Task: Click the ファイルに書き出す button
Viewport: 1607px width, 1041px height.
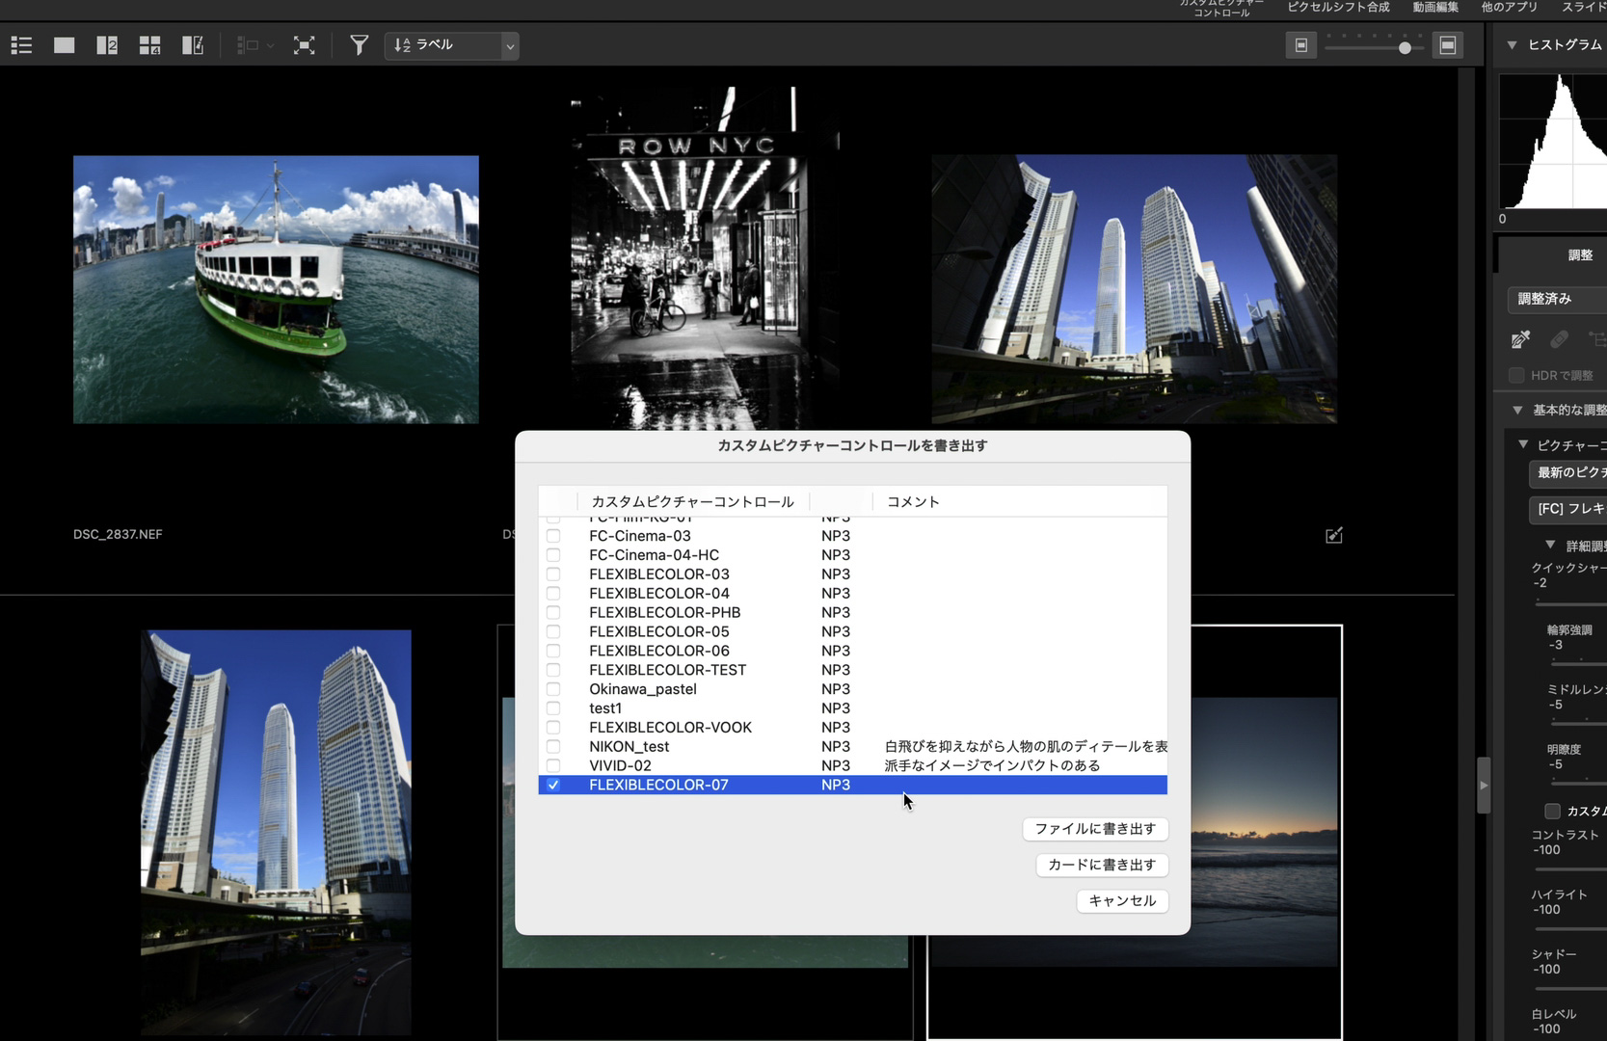Action: pyautogui.click(x=1095, y=829)
